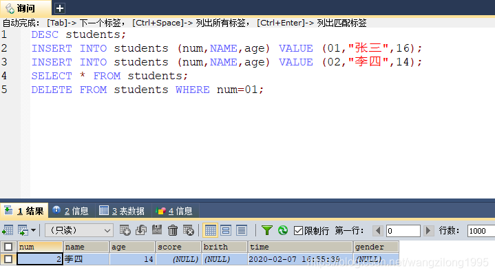
Task: Select the brith cell showing (NULL)
Action: click(224, 259)
